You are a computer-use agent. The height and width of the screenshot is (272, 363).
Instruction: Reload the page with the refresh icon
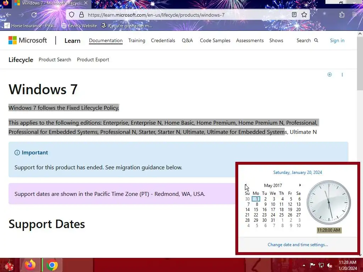point(34,15)
